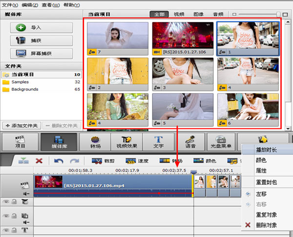Choose Duplicate Object (重复对象) in context menu

pos(268,215)
